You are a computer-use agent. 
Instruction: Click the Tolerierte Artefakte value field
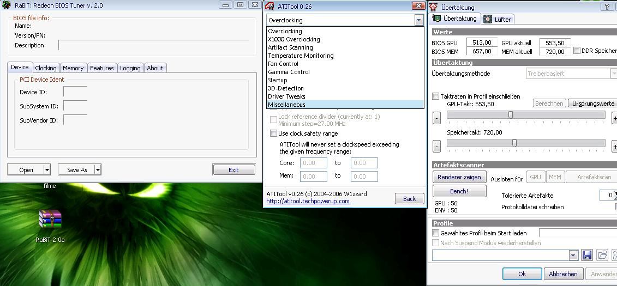tap(608, 195)
